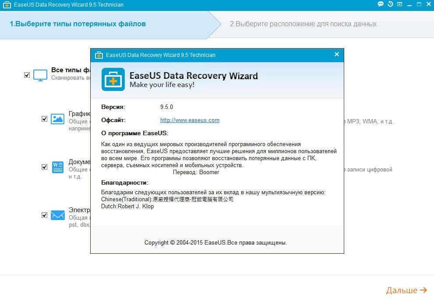Click the Word document icon
This screenshot has width=434, height=301.
[57, 167]
